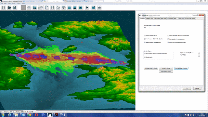Viewport: 208px width, 117px height.
Task: Enable Smooth result colours checkbox
Action: tap(145, 35)
